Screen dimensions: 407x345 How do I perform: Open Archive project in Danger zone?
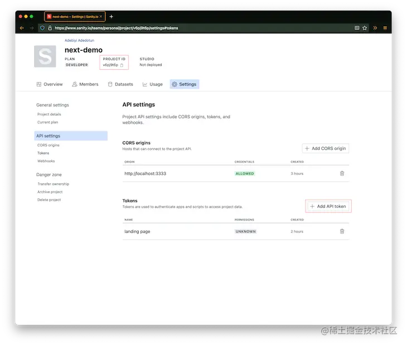click(50, 192)
